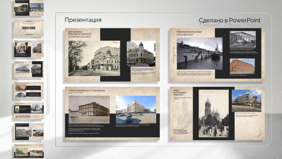Viewport: 282px width, 159px height.
Task: Select the title text Парамоновские склады
Action: [189, 32]
